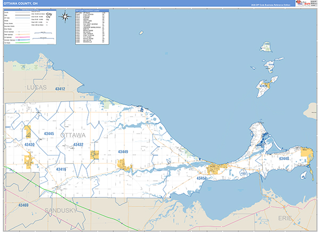Screen dimensions: 319x232
Task: Select the OTTAWA county name label
Action: pos(72,135)
